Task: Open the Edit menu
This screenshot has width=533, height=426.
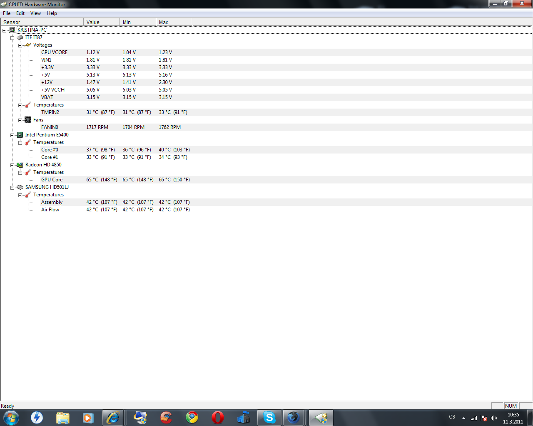Action: (x=20, y=13)
